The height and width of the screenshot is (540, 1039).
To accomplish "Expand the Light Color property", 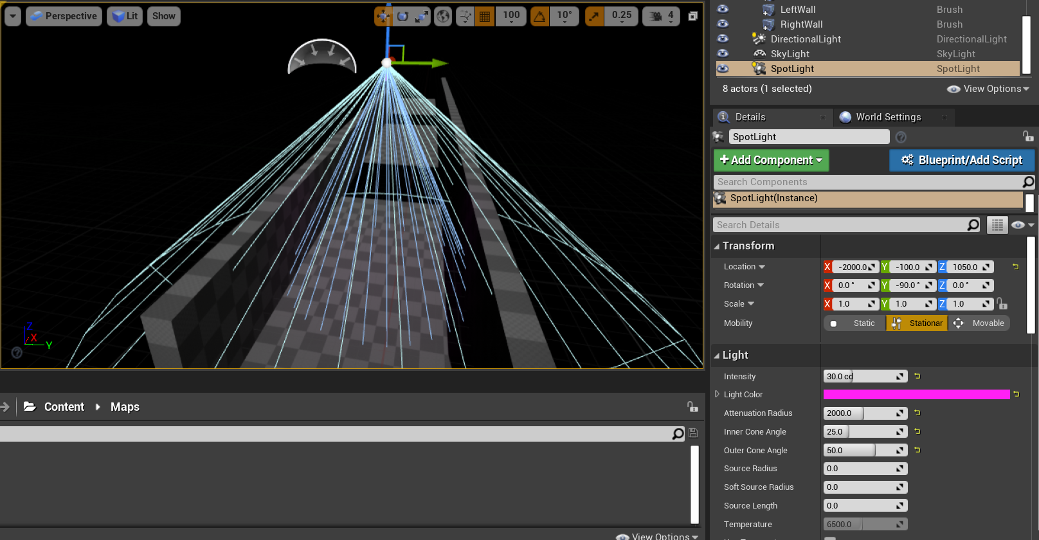I will (x=717, y=394).
